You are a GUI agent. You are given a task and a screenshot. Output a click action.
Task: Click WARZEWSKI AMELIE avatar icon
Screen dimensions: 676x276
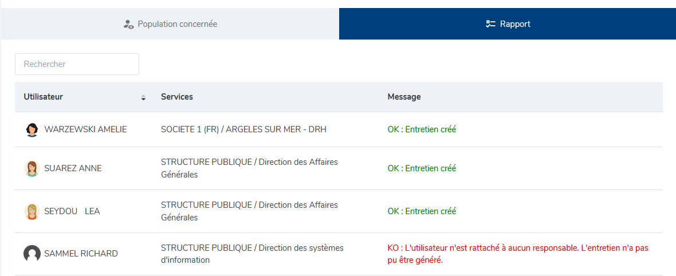32,129
